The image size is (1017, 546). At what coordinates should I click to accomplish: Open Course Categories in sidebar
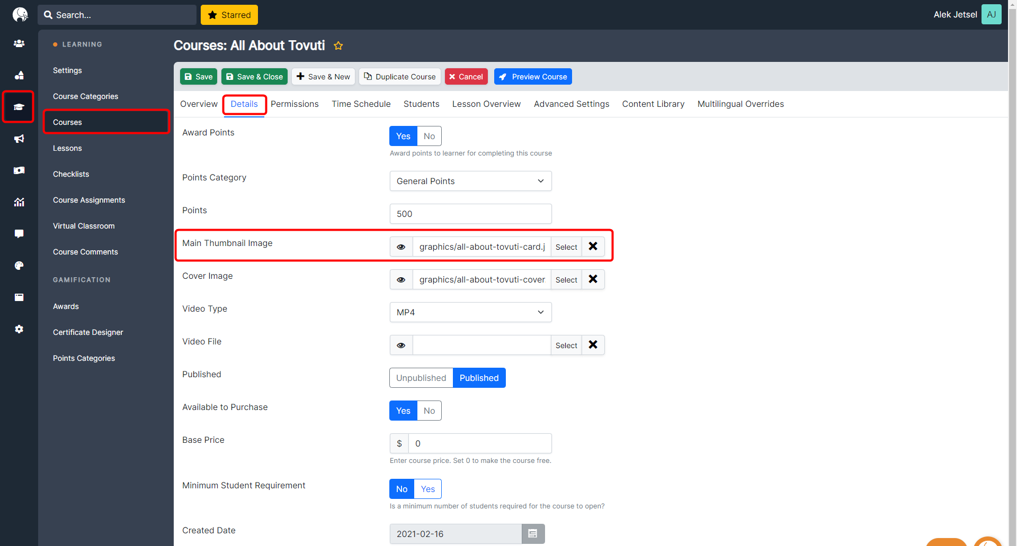tap(85, 96)
